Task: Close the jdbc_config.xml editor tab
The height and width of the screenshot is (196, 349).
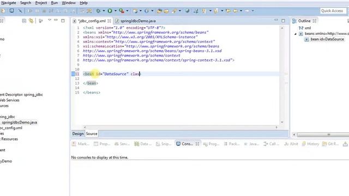Action: coord(109,21)
